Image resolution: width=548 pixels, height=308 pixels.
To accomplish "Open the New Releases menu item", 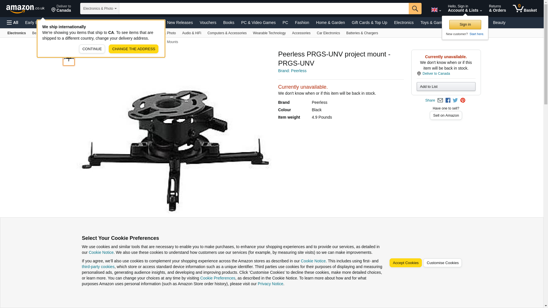I will pyautogui.click(x=180, y=23).
